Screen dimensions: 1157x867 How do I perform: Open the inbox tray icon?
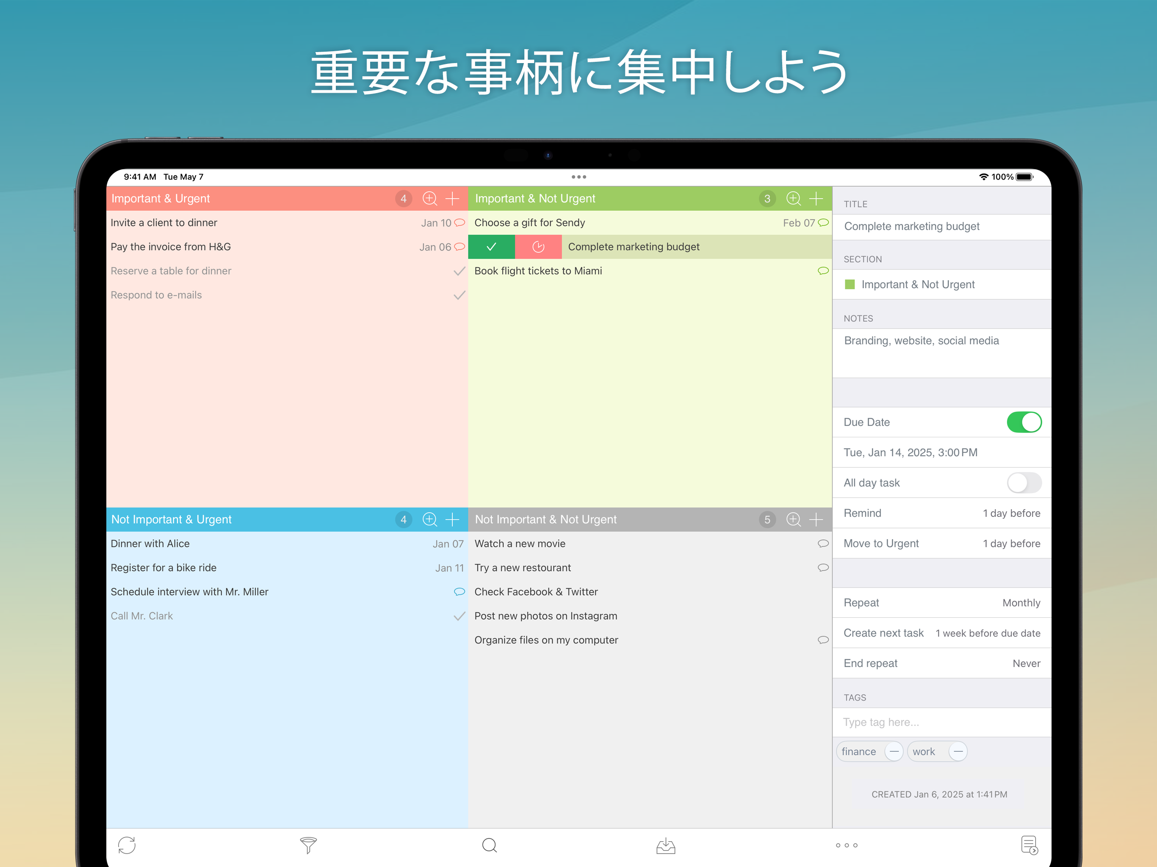[665, 845]
